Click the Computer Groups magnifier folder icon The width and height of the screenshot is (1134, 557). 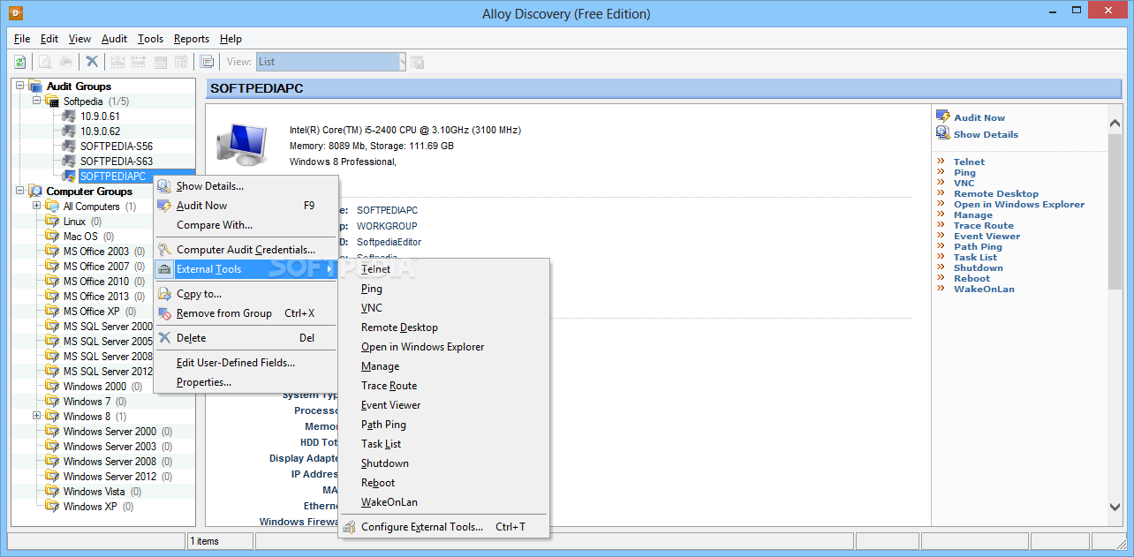pyautogui.click(x=35, y=192)
